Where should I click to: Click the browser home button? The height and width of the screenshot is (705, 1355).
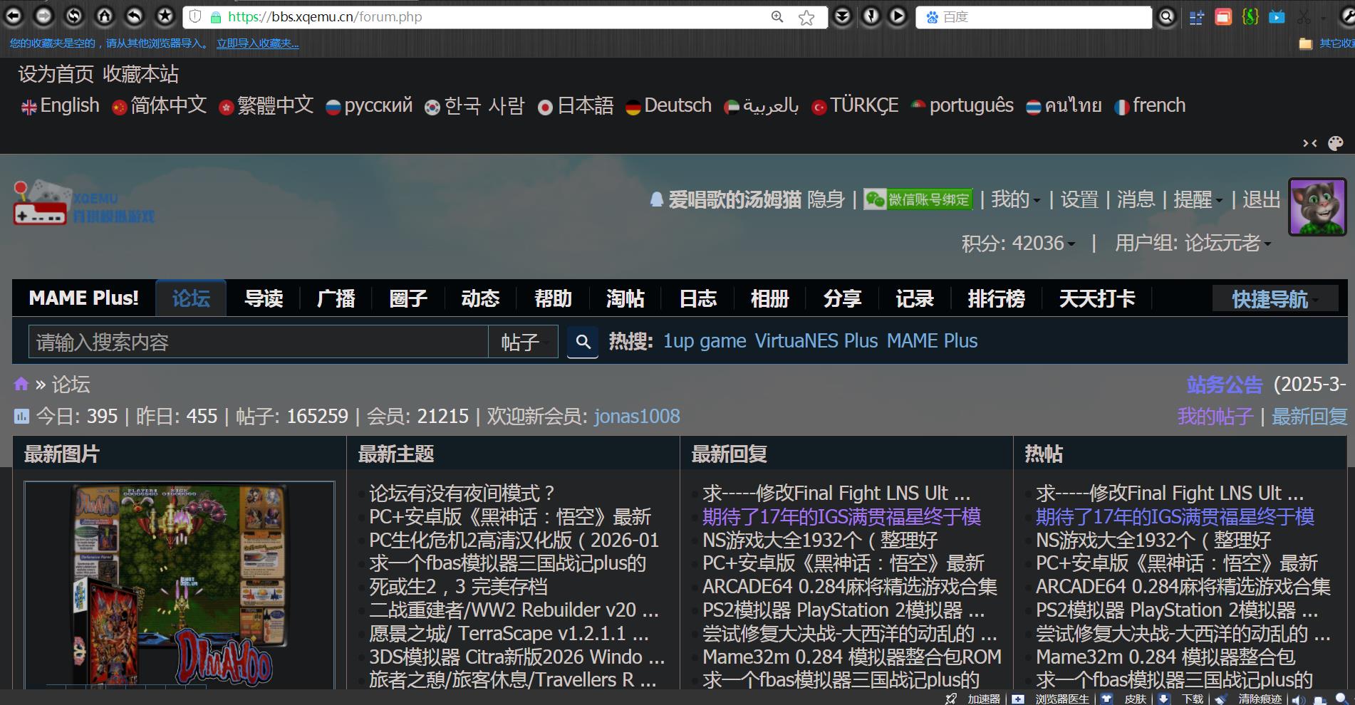pyautogui.click(x=105, y=16)
